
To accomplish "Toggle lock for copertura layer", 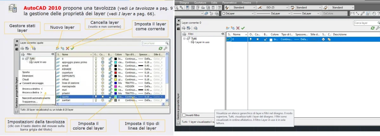I will (x=110, y=72).
